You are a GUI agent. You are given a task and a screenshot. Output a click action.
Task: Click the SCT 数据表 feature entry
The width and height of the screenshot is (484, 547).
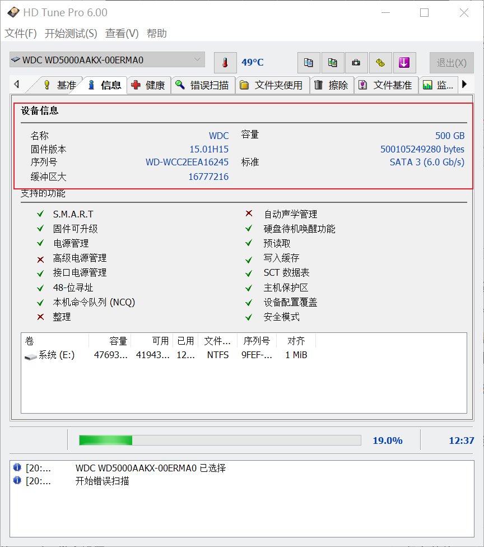[287, 272]
